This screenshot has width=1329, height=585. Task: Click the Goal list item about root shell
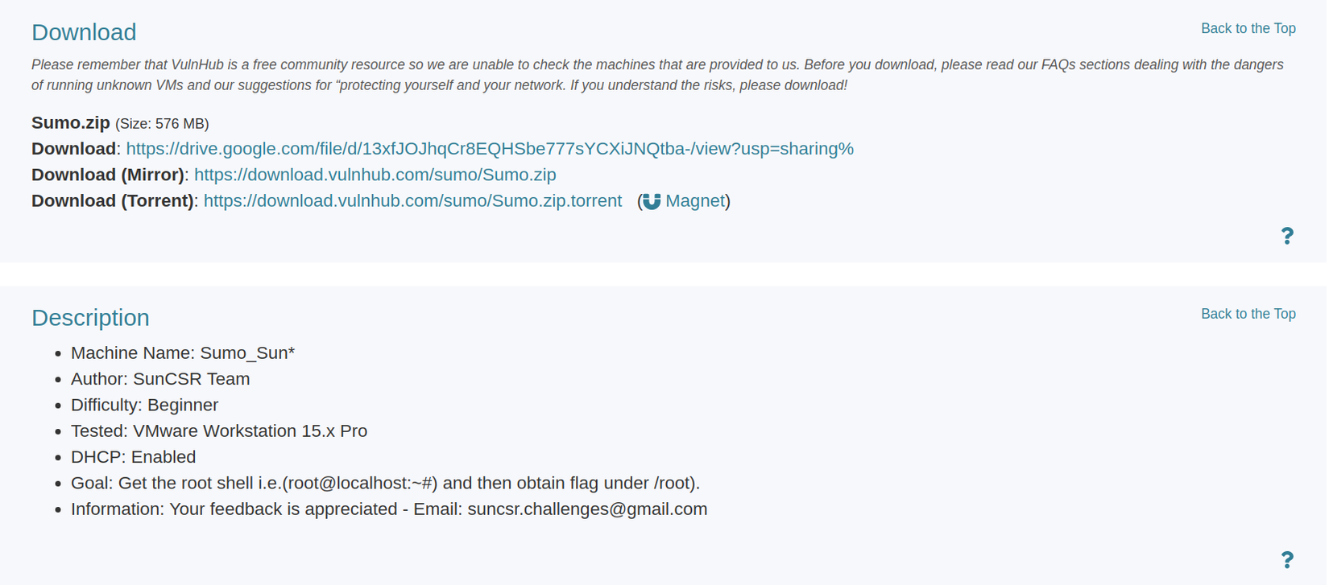pos(385,484)
